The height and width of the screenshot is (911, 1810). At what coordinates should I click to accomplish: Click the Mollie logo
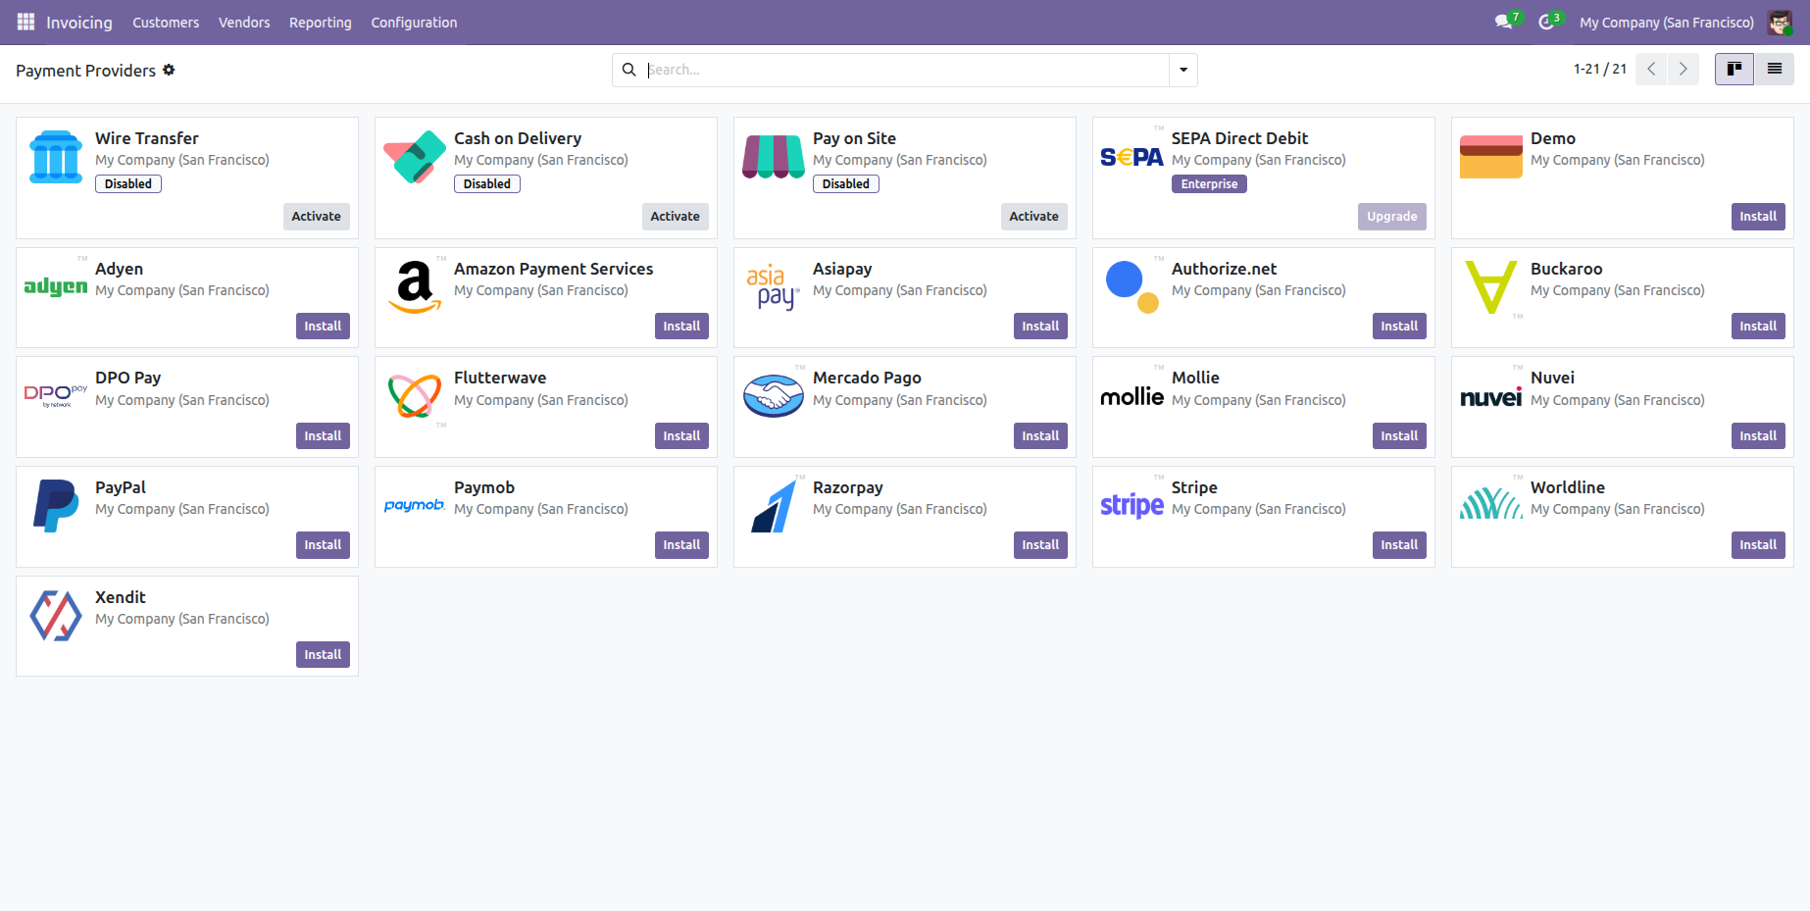coord(1131,396)
